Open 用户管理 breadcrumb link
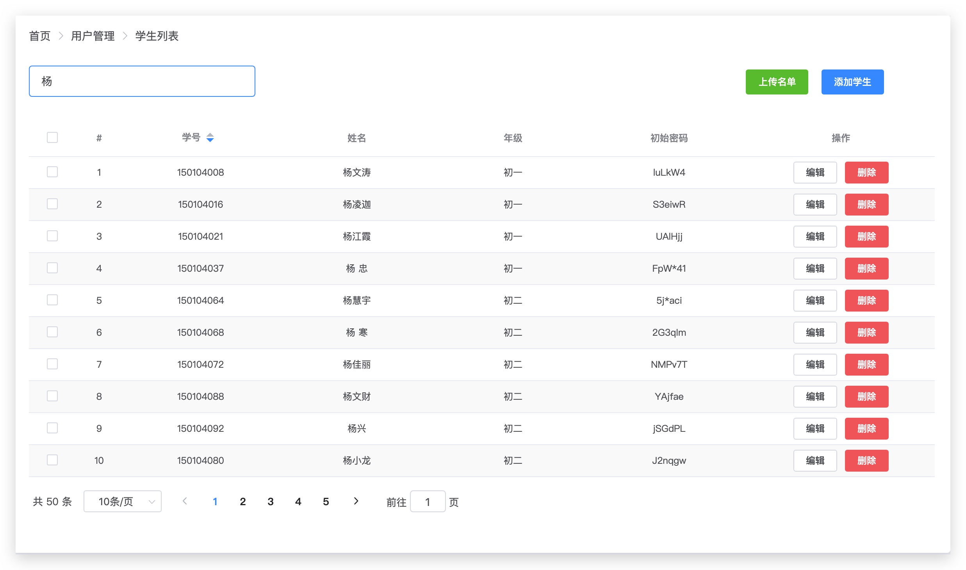 point(93,36)
